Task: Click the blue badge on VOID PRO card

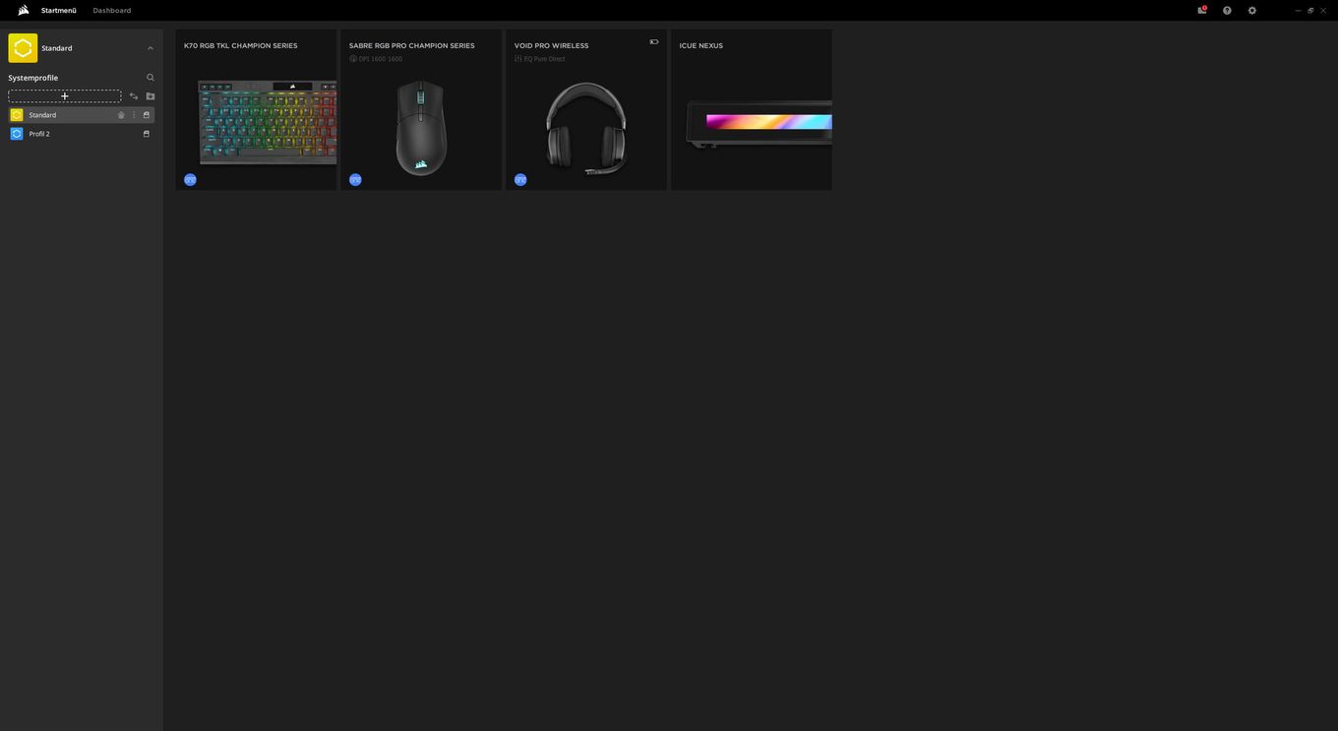Action: [x=520, y=180]
